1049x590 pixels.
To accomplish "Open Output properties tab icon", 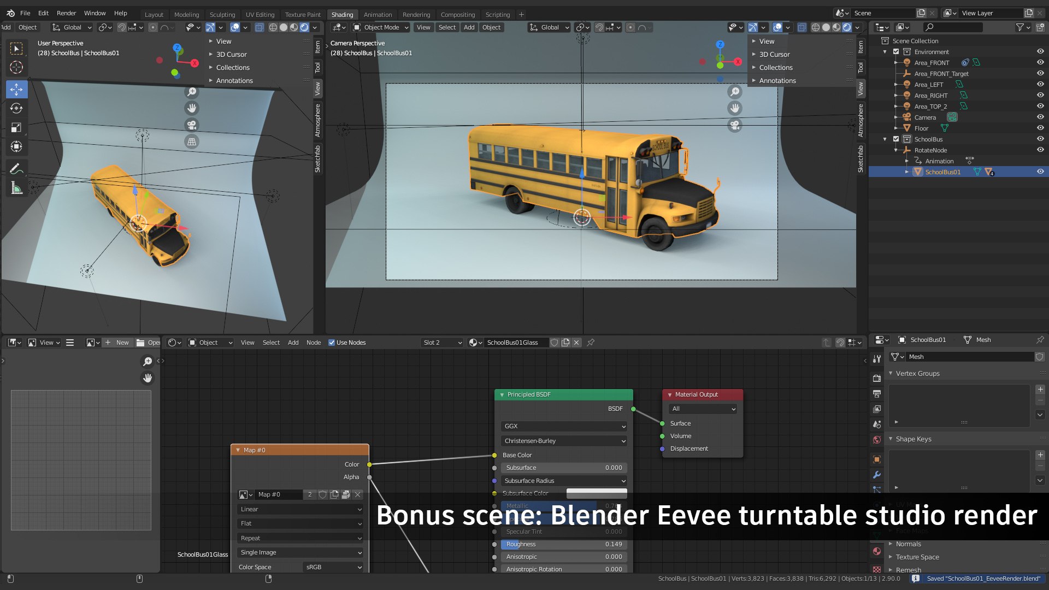I will pyautogui.click(x=877, y=393).
